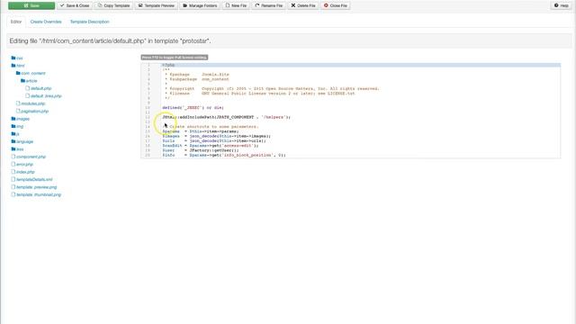The height and width of the screenshot is (324, 576).
Task: Click the green Save button
Action: pos(31,5)
